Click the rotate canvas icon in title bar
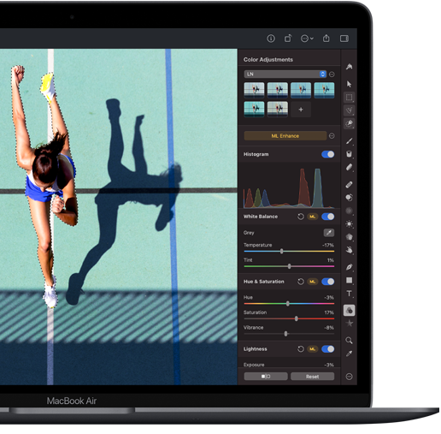 288,39
